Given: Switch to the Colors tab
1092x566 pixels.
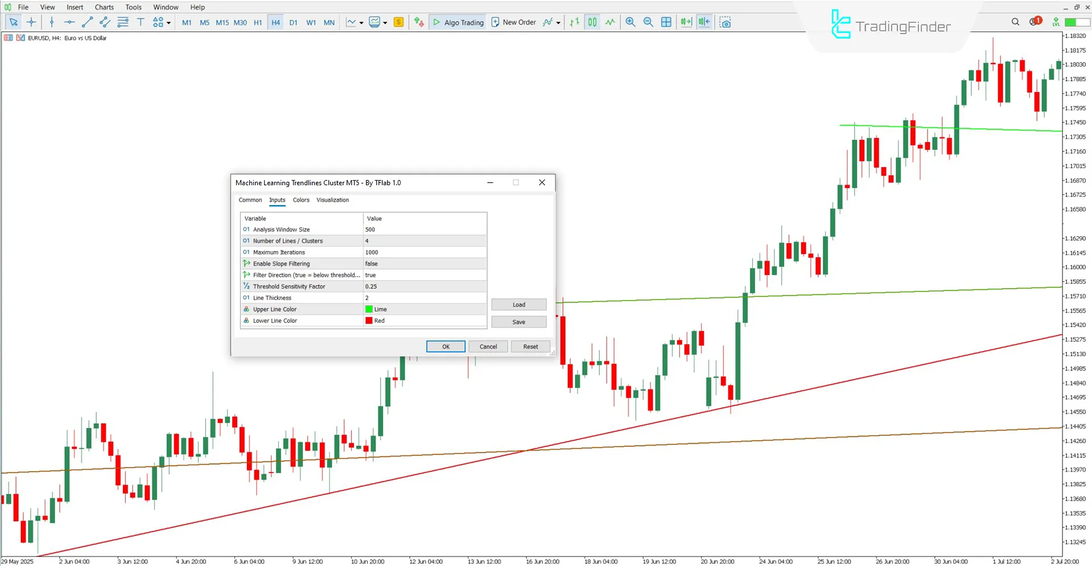Looking at the screenshot, I should pyautogui.click(x=300, y=200).
